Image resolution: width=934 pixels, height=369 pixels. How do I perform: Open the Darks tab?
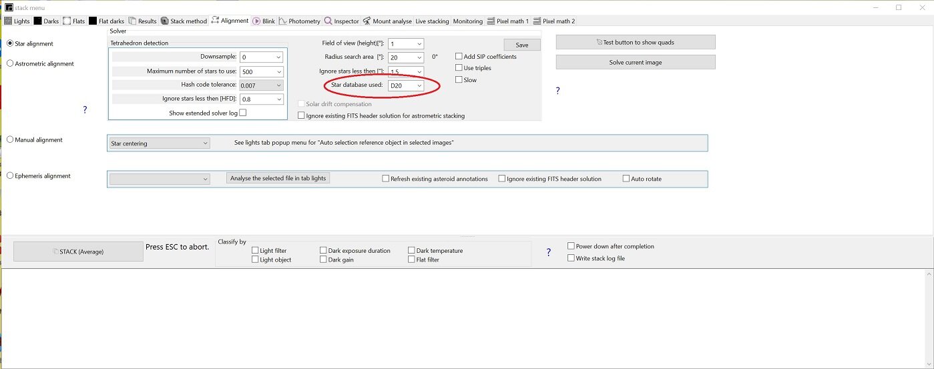pyautogui.click(x=46, y=21)
